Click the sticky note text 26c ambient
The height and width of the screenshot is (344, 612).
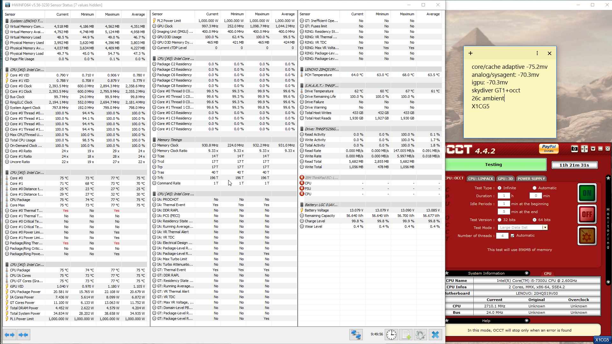(x=488, y=98)
